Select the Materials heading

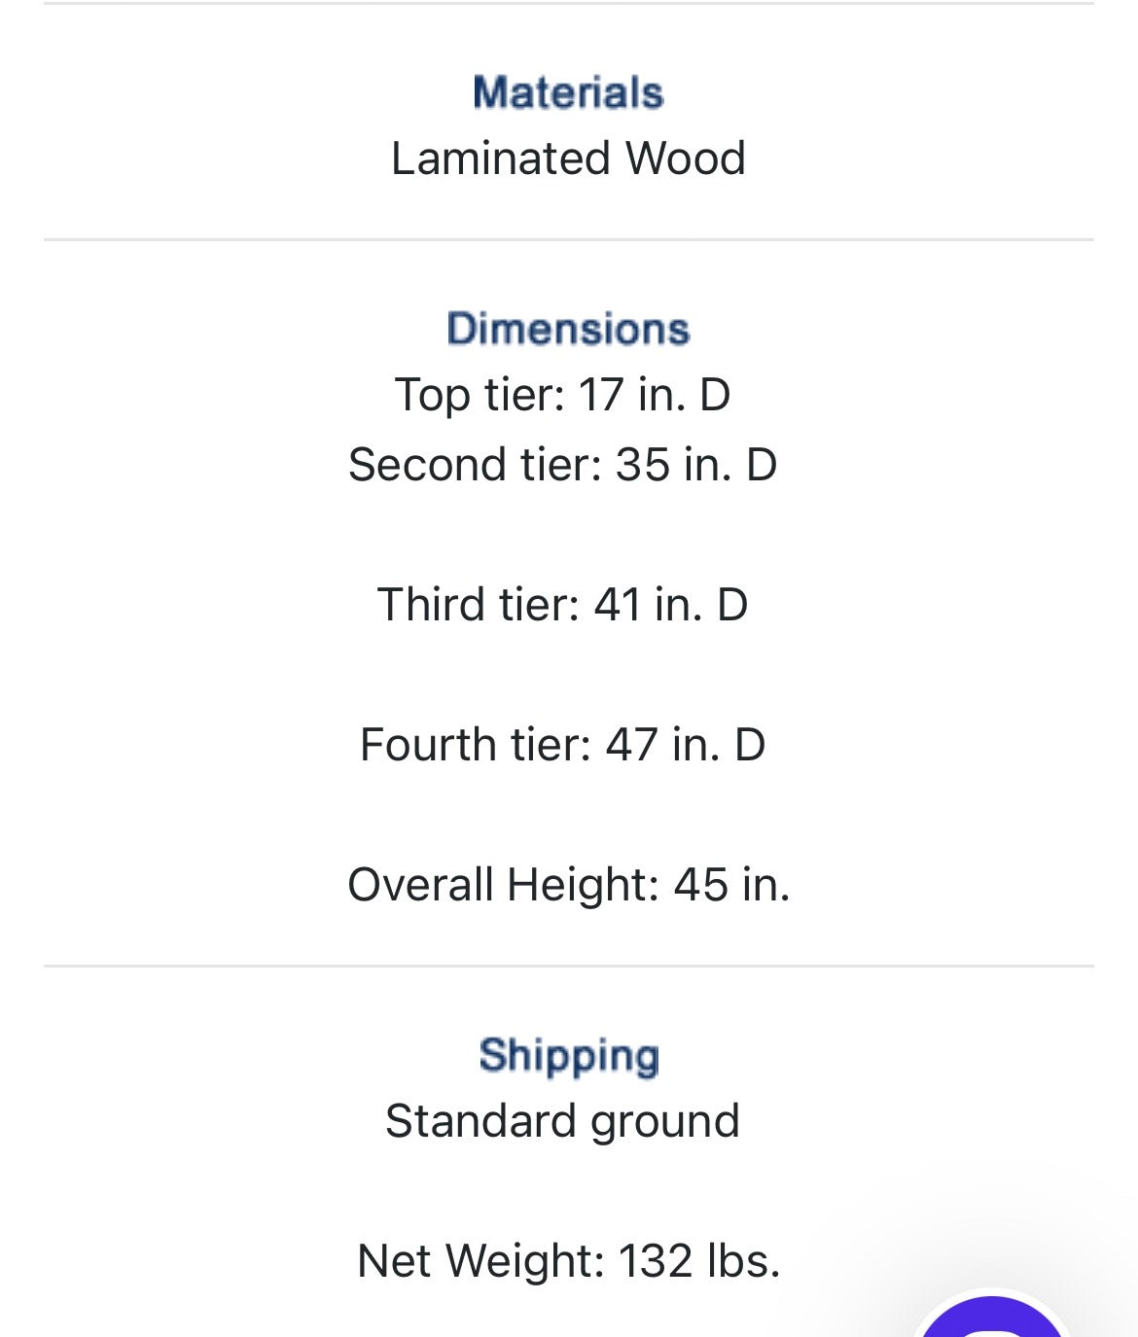[568, 92]
